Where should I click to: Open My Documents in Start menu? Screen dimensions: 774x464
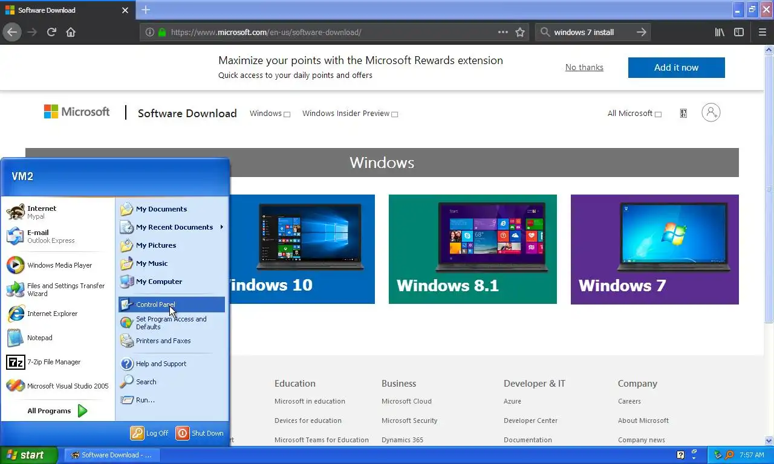click(172, 209)
